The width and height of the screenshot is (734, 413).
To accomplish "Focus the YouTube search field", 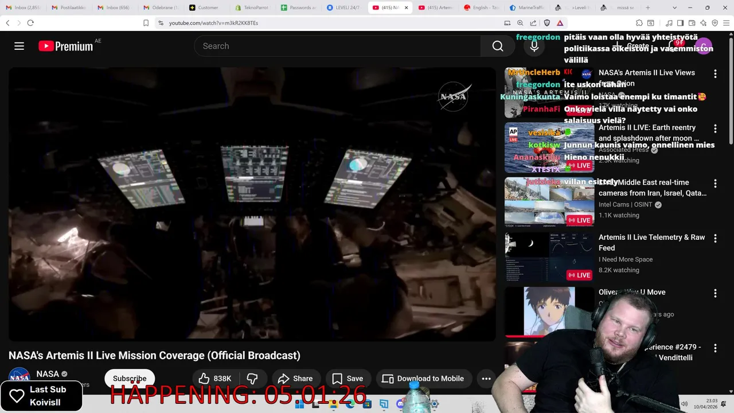I will [338, 46].
